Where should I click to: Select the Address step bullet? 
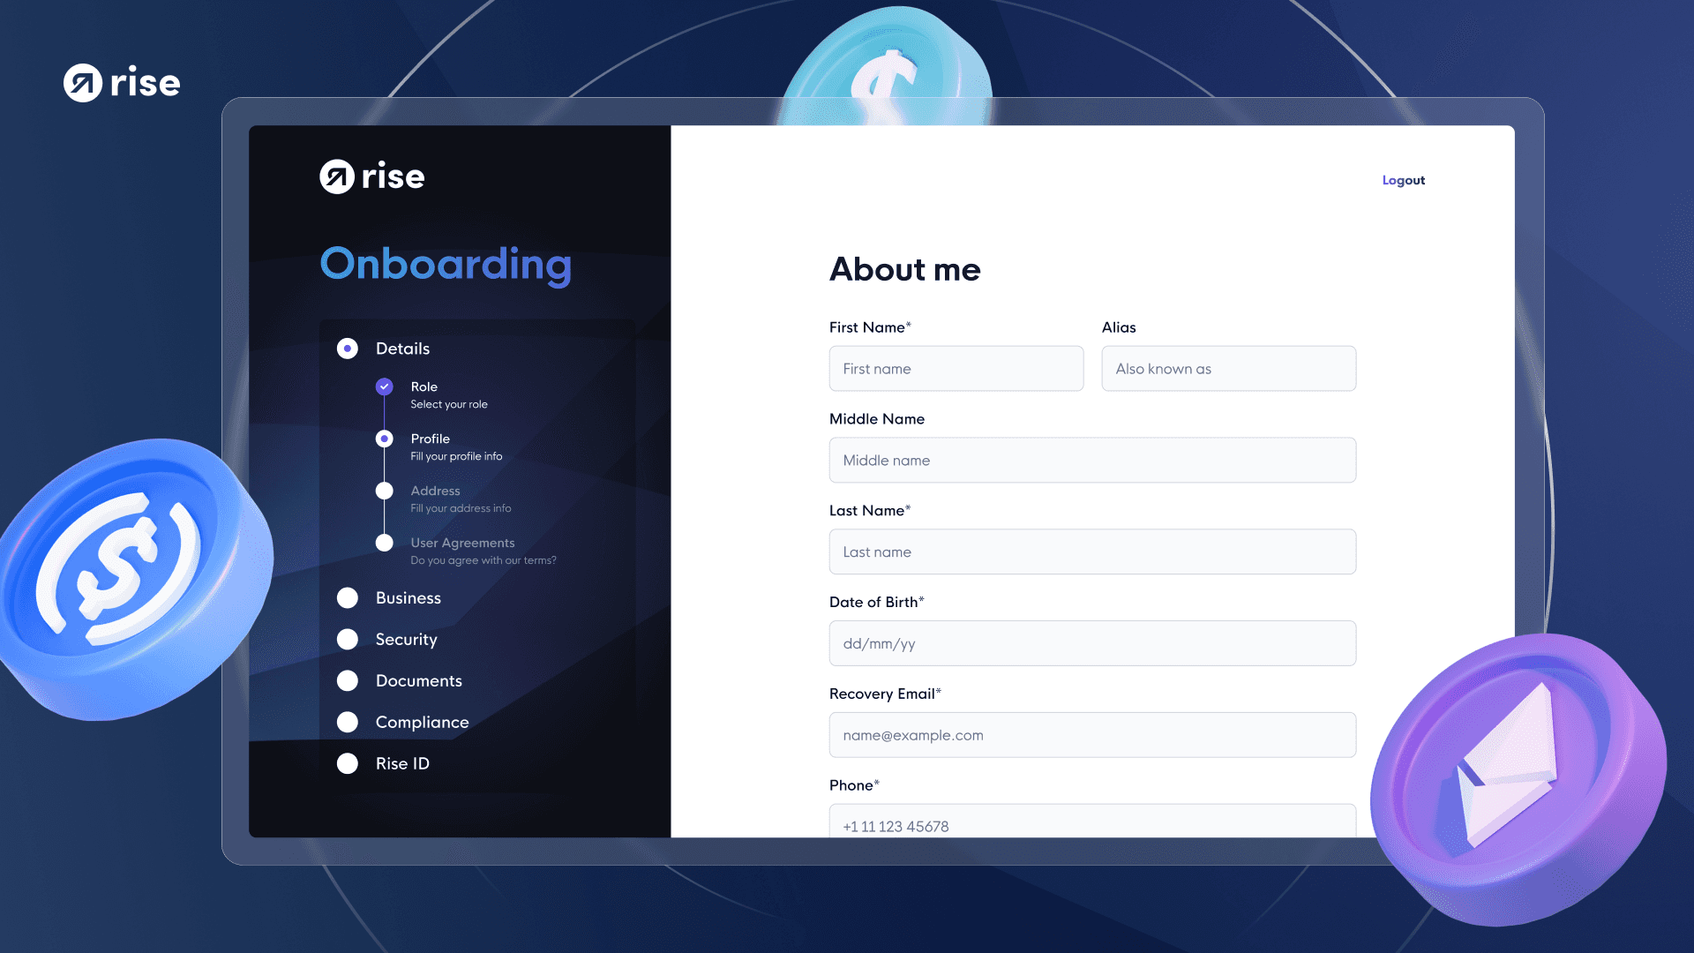(x=385, y=491)
